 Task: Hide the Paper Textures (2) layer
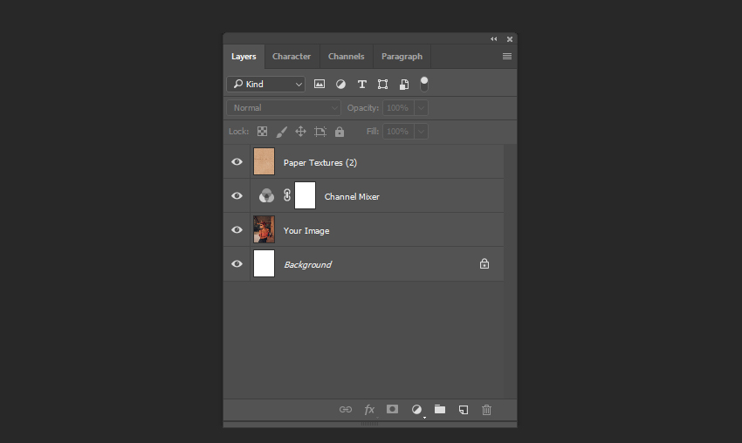coord(237,161)
